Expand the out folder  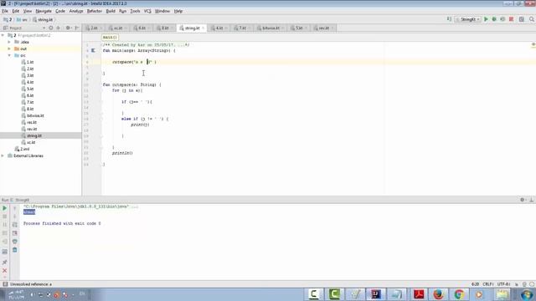(9, 48)
